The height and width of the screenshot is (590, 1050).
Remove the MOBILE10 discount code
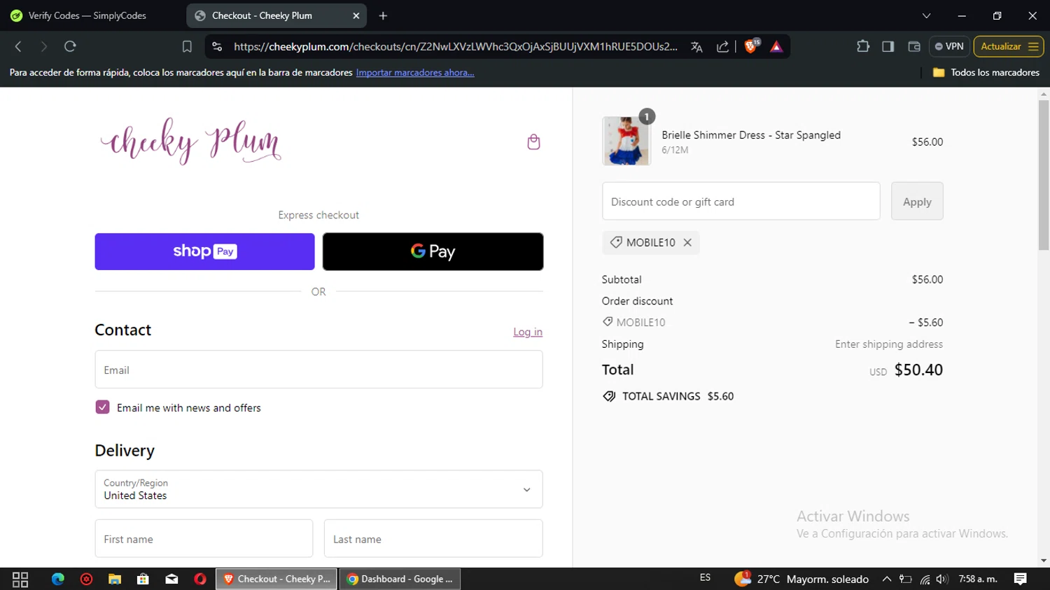pos(687,242)
